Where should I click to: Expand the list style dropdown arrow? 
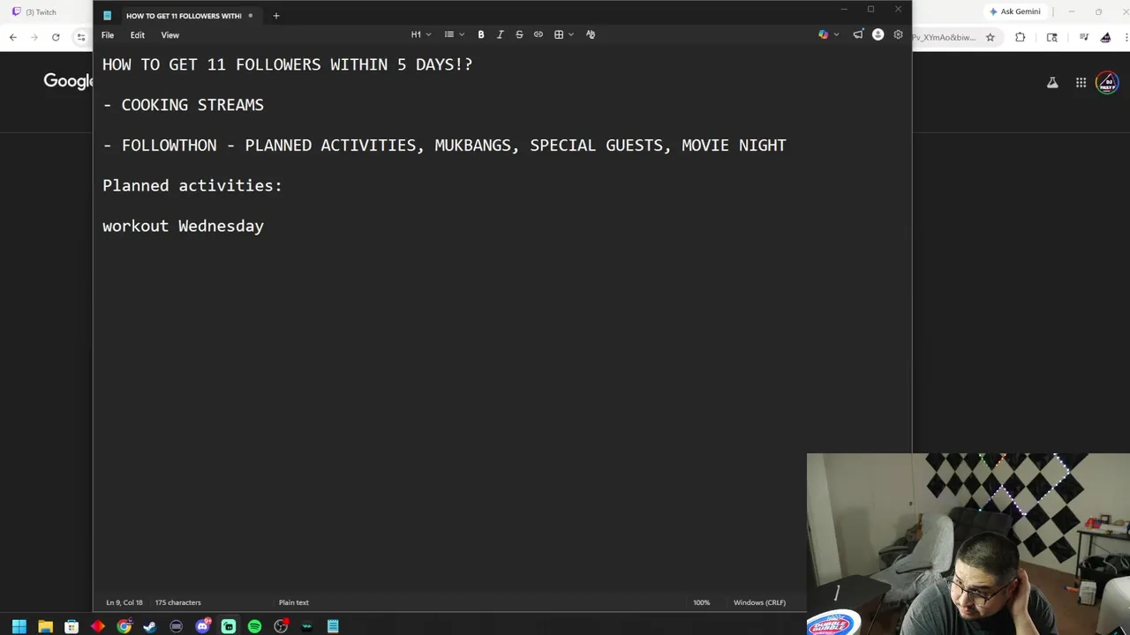click(462, 34)
